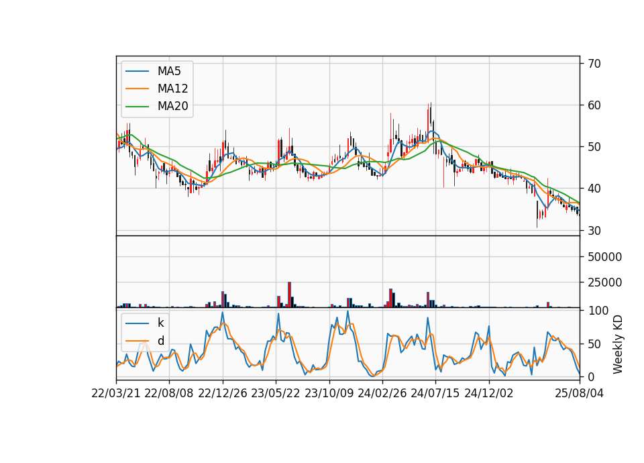644x463 pixels.
Task: Click the 24/02/26 date label
Action: tap(382, 393)
